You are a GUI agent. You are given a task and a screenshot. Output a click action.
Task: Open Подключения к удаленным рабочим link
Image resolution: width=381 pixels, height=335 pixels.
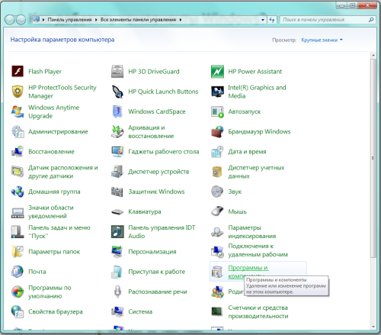click(258, 250)
